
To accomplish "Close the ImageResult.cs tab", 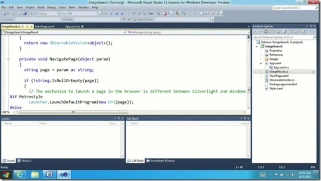I will point(31,26).
